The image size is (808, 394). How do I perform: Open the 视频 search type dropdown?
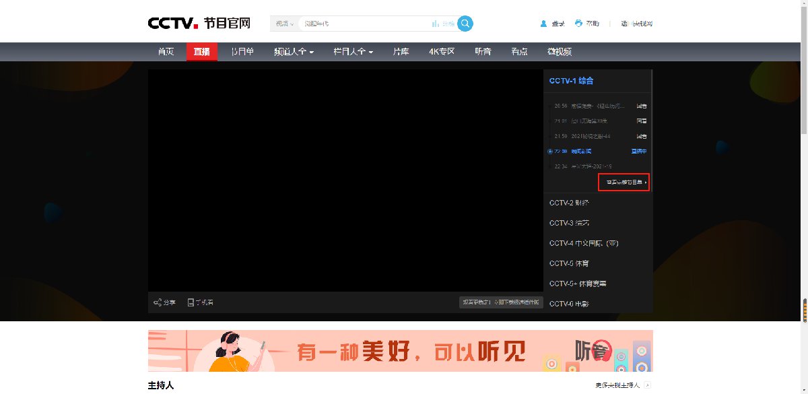284,24
